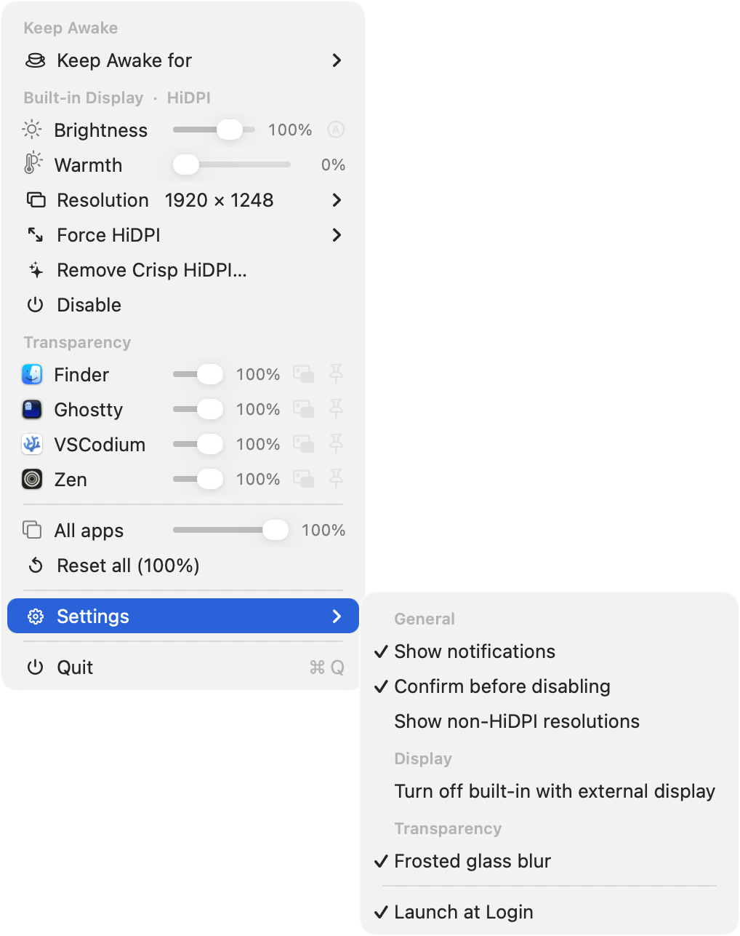740x936 pixels.
Task: Select the Settings menu item
Action: point(183,616)
